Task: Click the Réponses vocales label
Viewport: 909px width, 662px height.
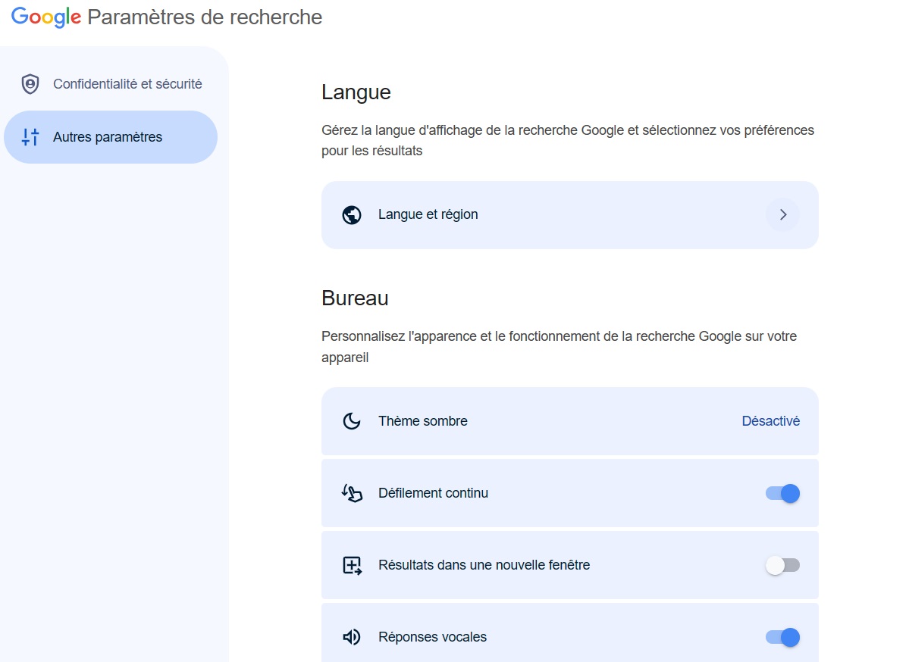Action: pos(432,636)
